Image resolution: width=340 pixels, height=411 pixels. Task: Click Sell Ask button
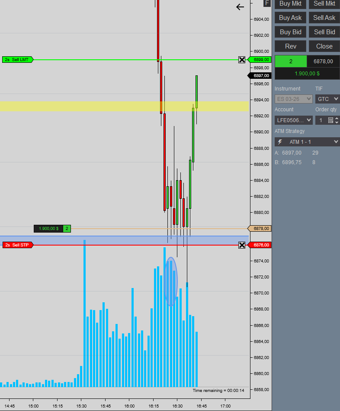pyautogui.click(x=324, y=18)
